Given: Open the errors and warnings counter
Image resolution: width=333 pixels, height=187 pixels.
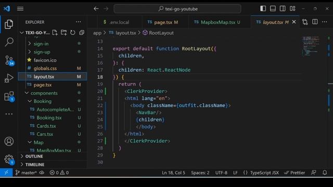Looking at the screenshot, I should tap(59, 172).
